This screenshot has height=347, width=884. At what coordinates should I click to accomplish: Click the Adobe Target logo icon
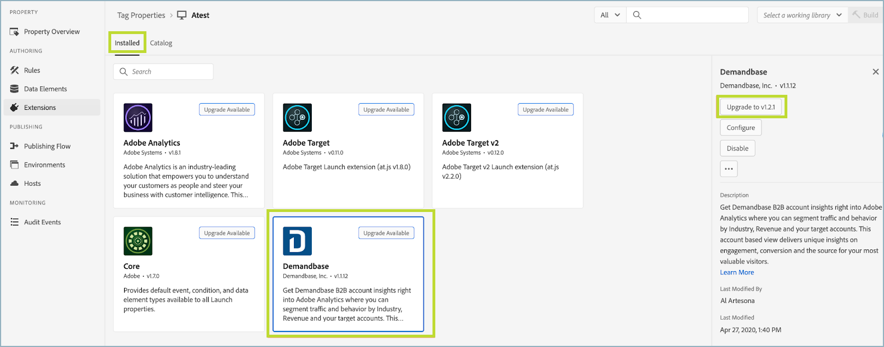tap(297, 118)
